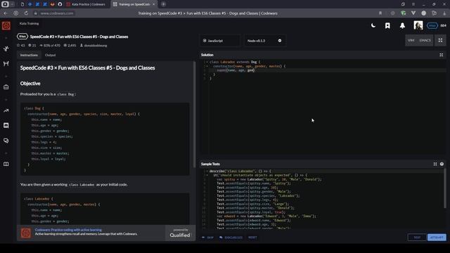Open the pinned GitHub tab

pos(60,4)
